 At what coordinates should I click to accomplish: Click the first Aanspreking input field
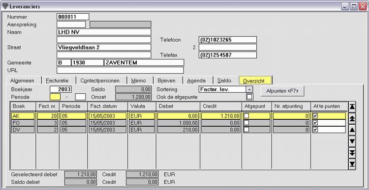click(71, 25)
